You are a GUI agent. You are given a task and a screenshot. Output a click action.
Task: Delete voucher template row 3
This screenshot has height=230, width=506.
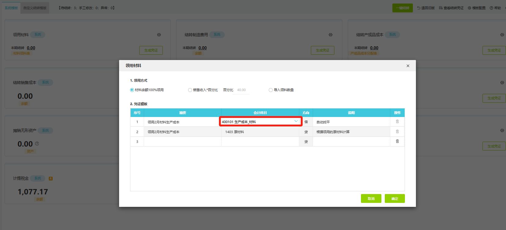[397, 141]
